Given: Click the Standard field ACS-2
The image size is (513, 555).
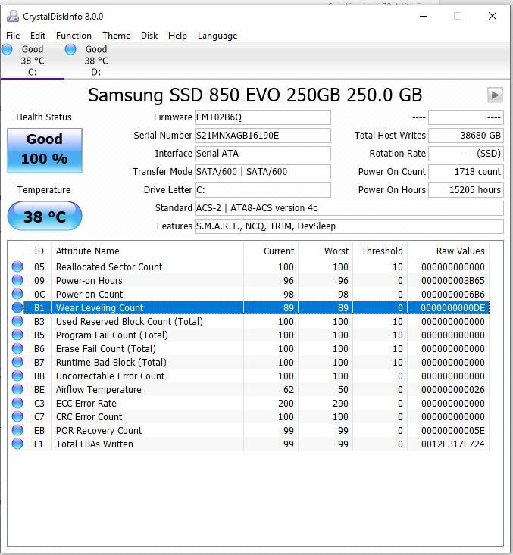Looking at the screenshot, I should point(349,208).
